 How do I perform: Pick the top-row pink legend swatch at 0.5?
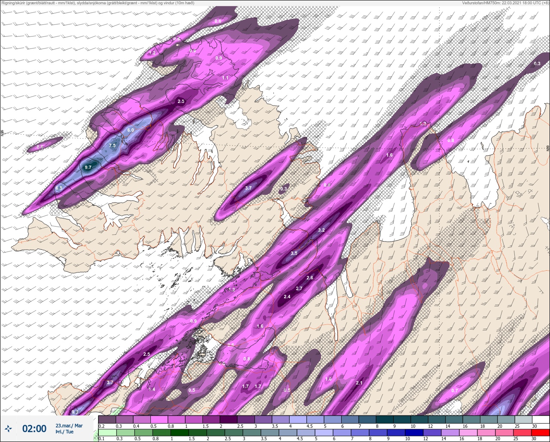click(x=159, y=419)
